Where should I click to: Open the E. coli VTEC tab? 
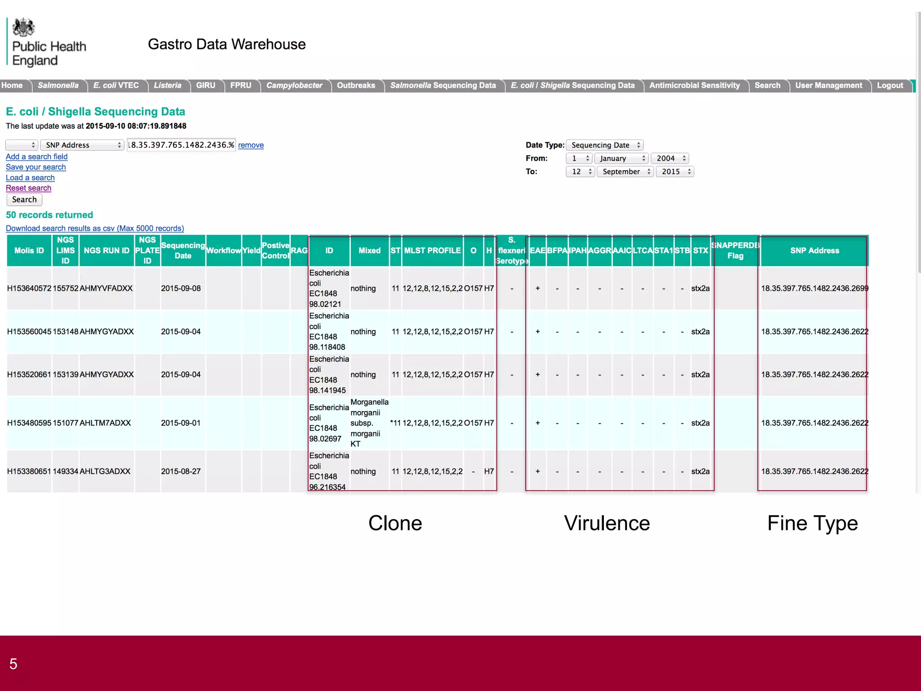click(116, 85)
